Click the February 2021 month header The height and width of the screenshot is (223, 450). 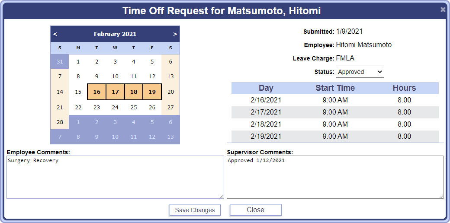click(115, 34)
